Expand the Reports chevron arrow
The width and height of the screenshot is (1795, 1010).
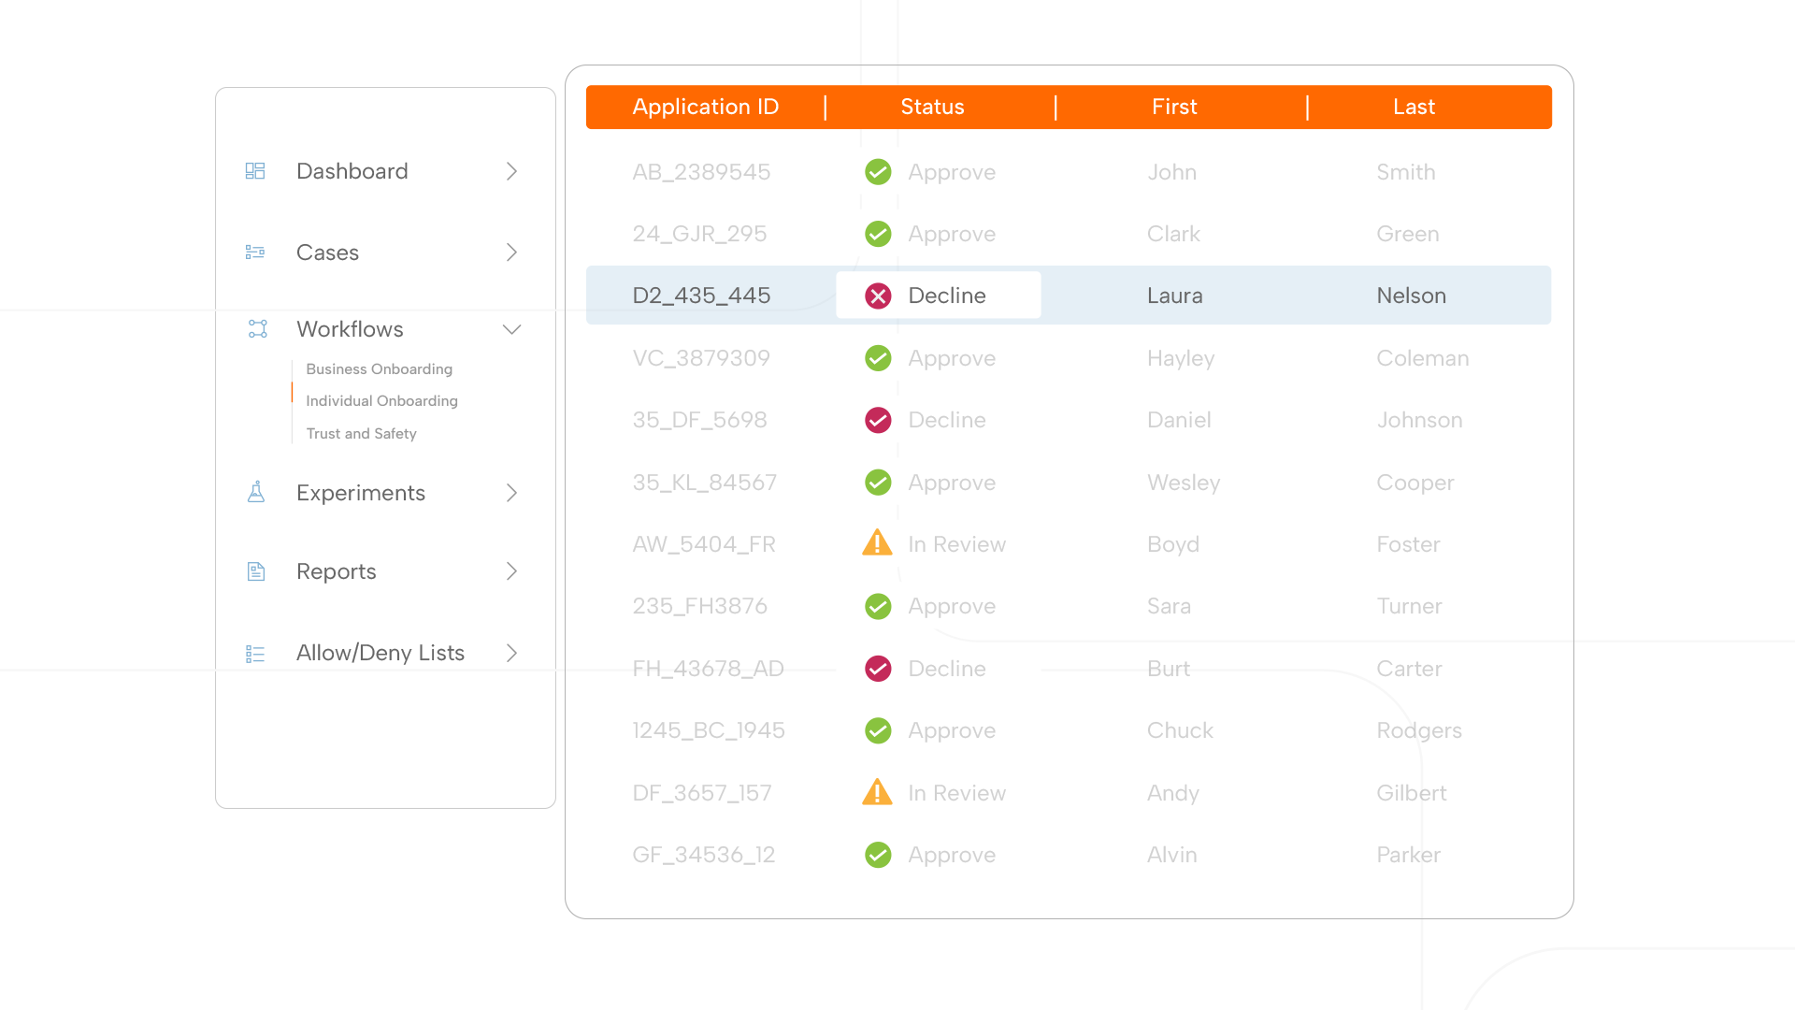(x=511, y=571)
